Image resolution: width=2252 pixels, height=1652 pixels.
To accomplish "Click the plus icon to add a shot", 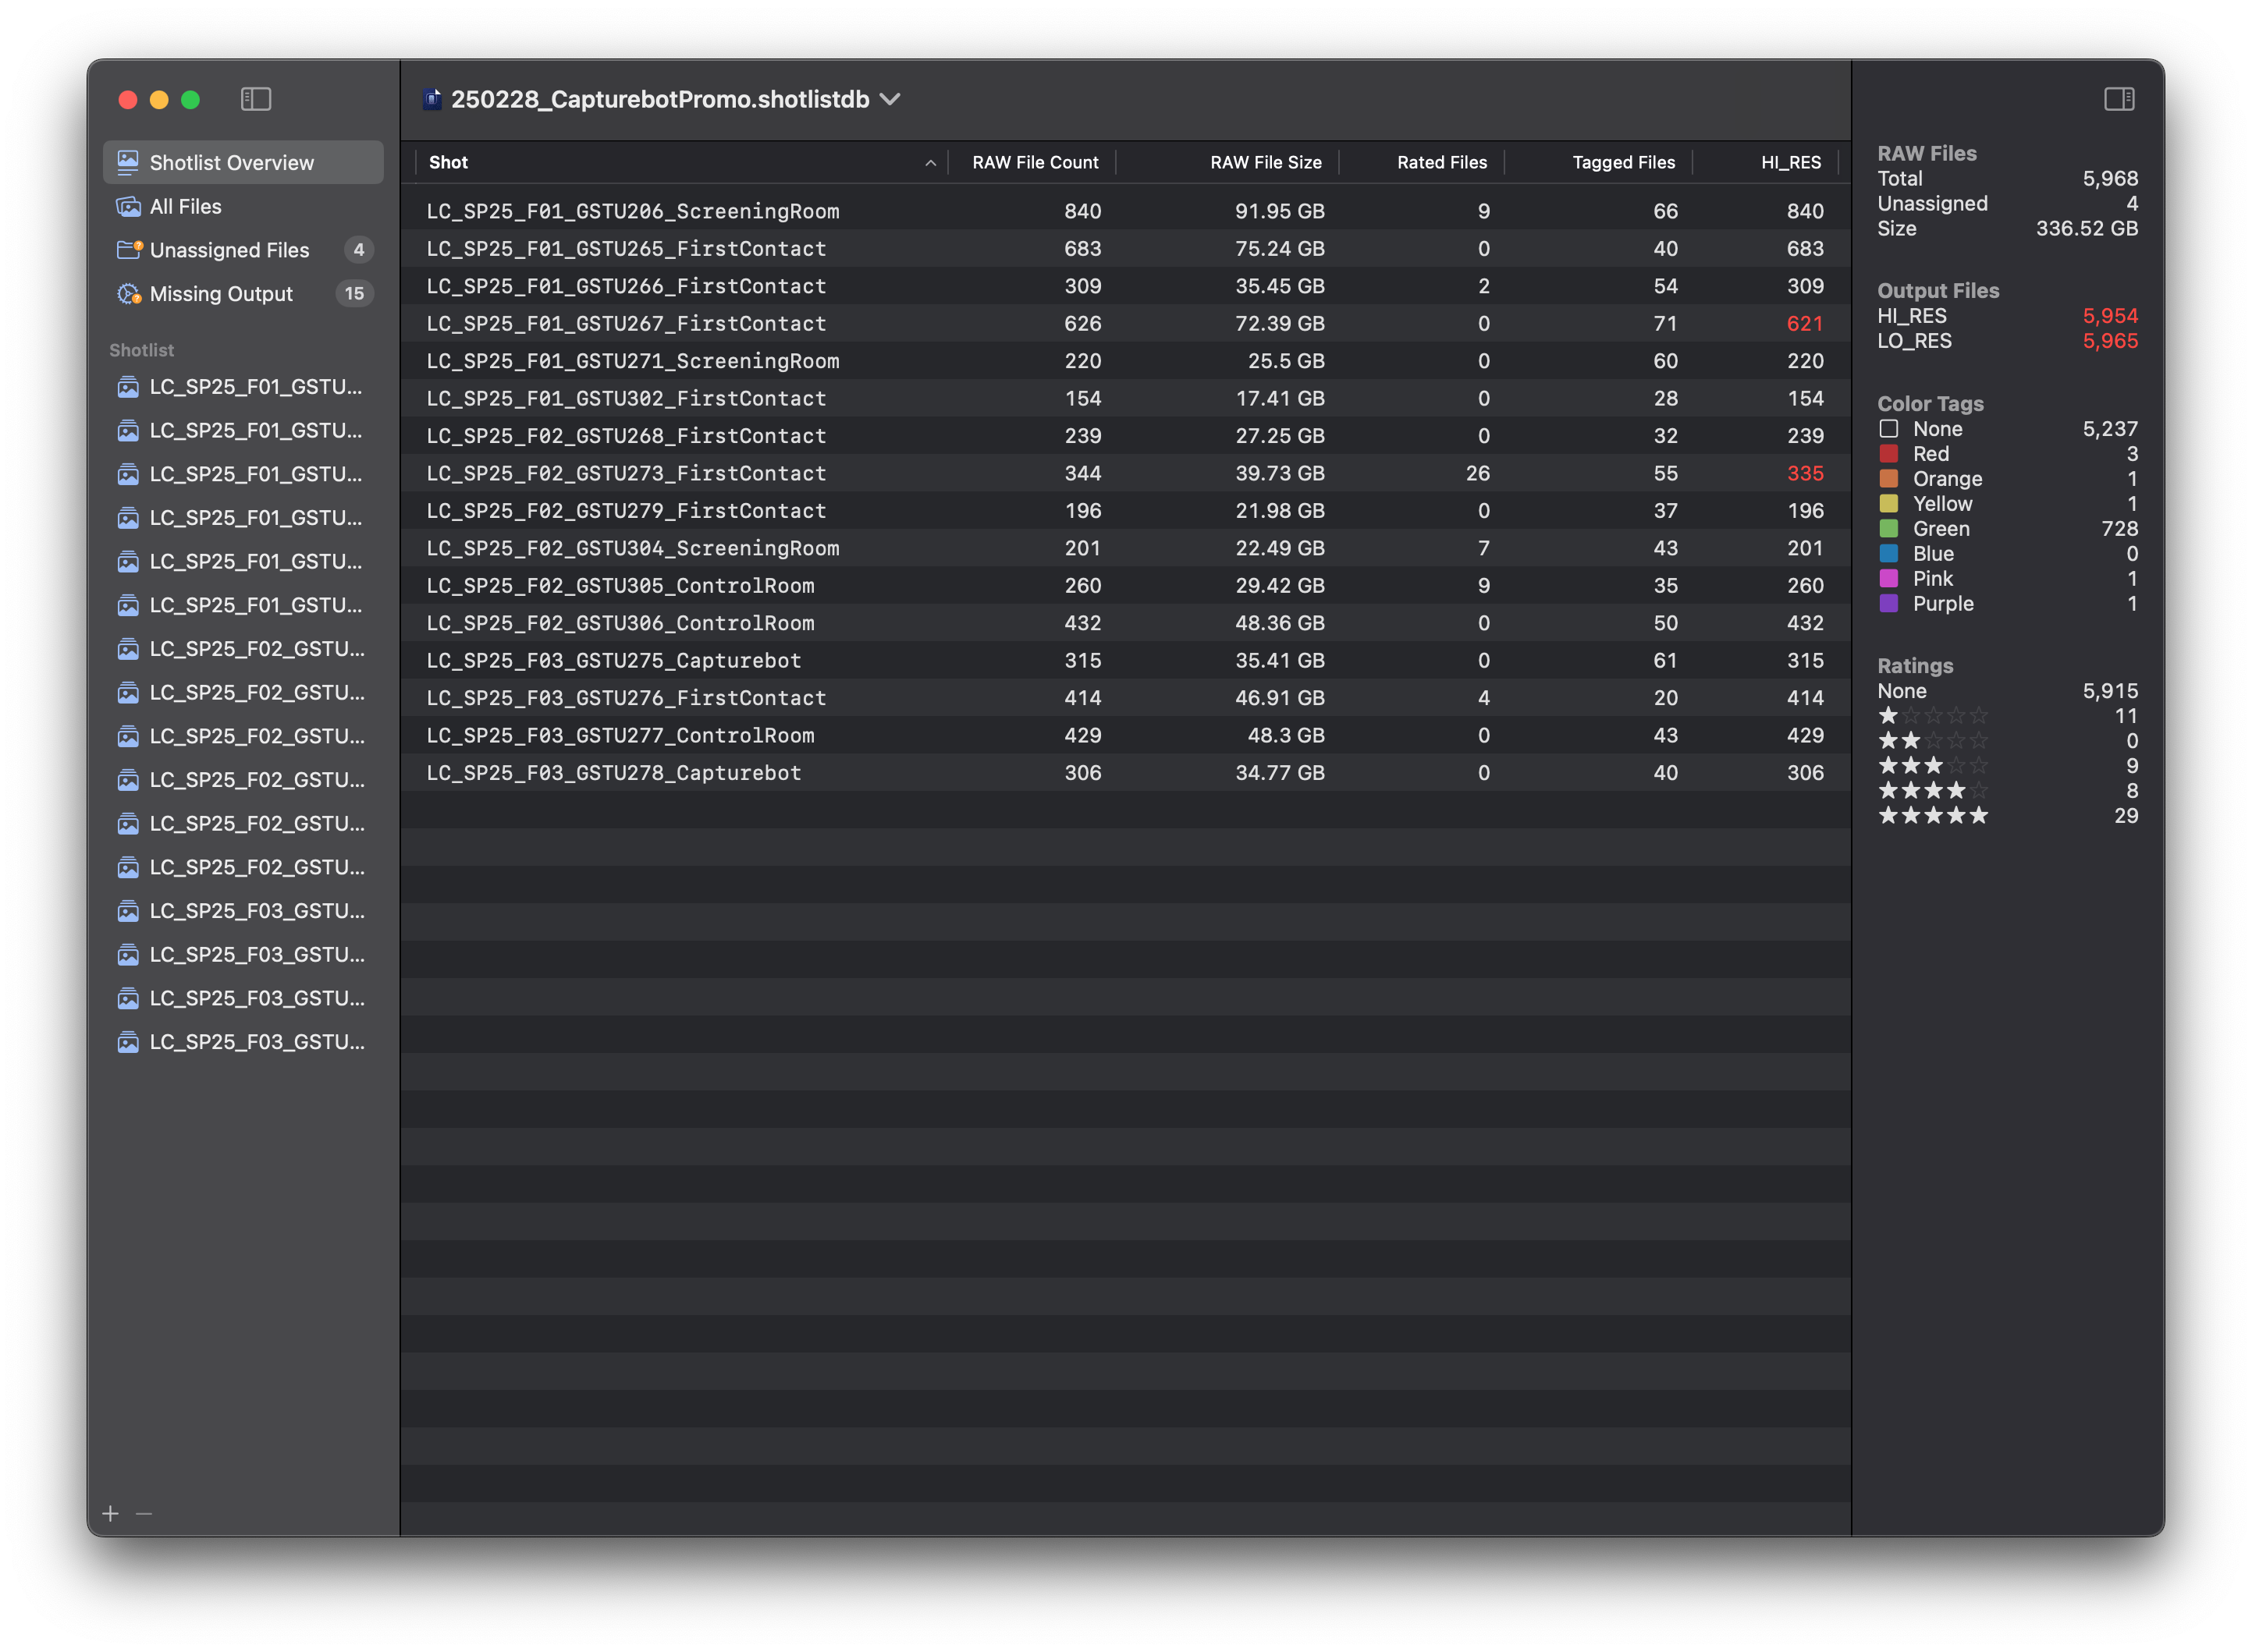I will pyautogui.click(x=111, y=1513).
